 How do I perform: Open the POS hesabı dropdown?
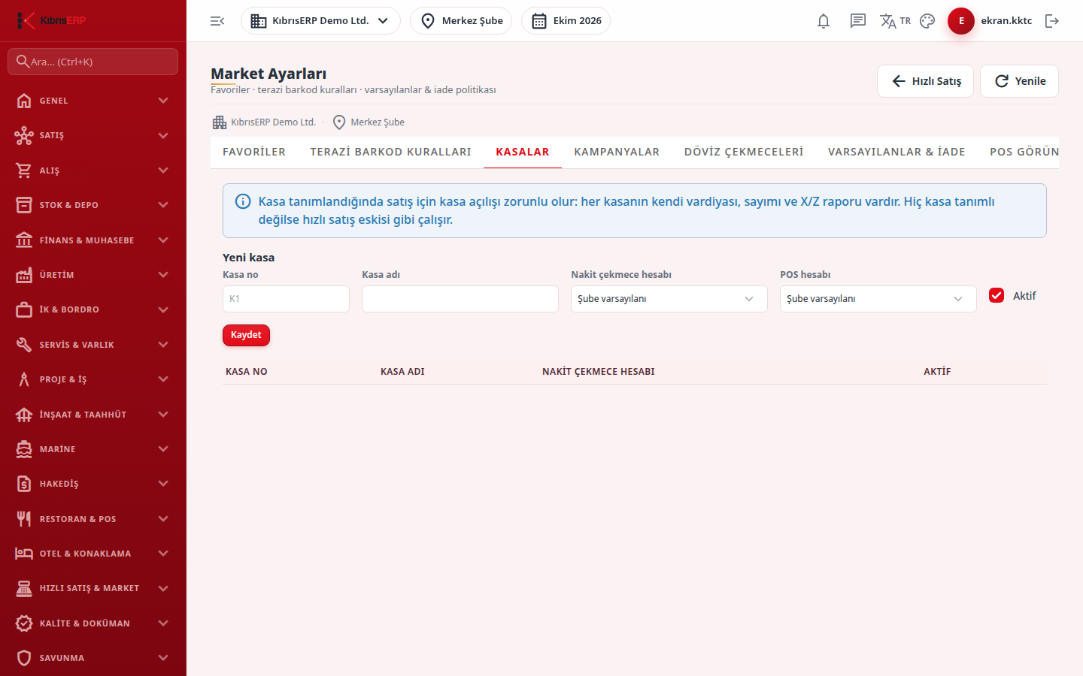point(878,299)
